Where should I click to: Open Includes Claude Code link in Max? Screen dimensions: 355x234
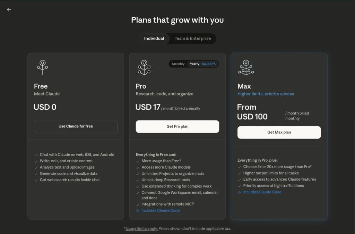262,192
